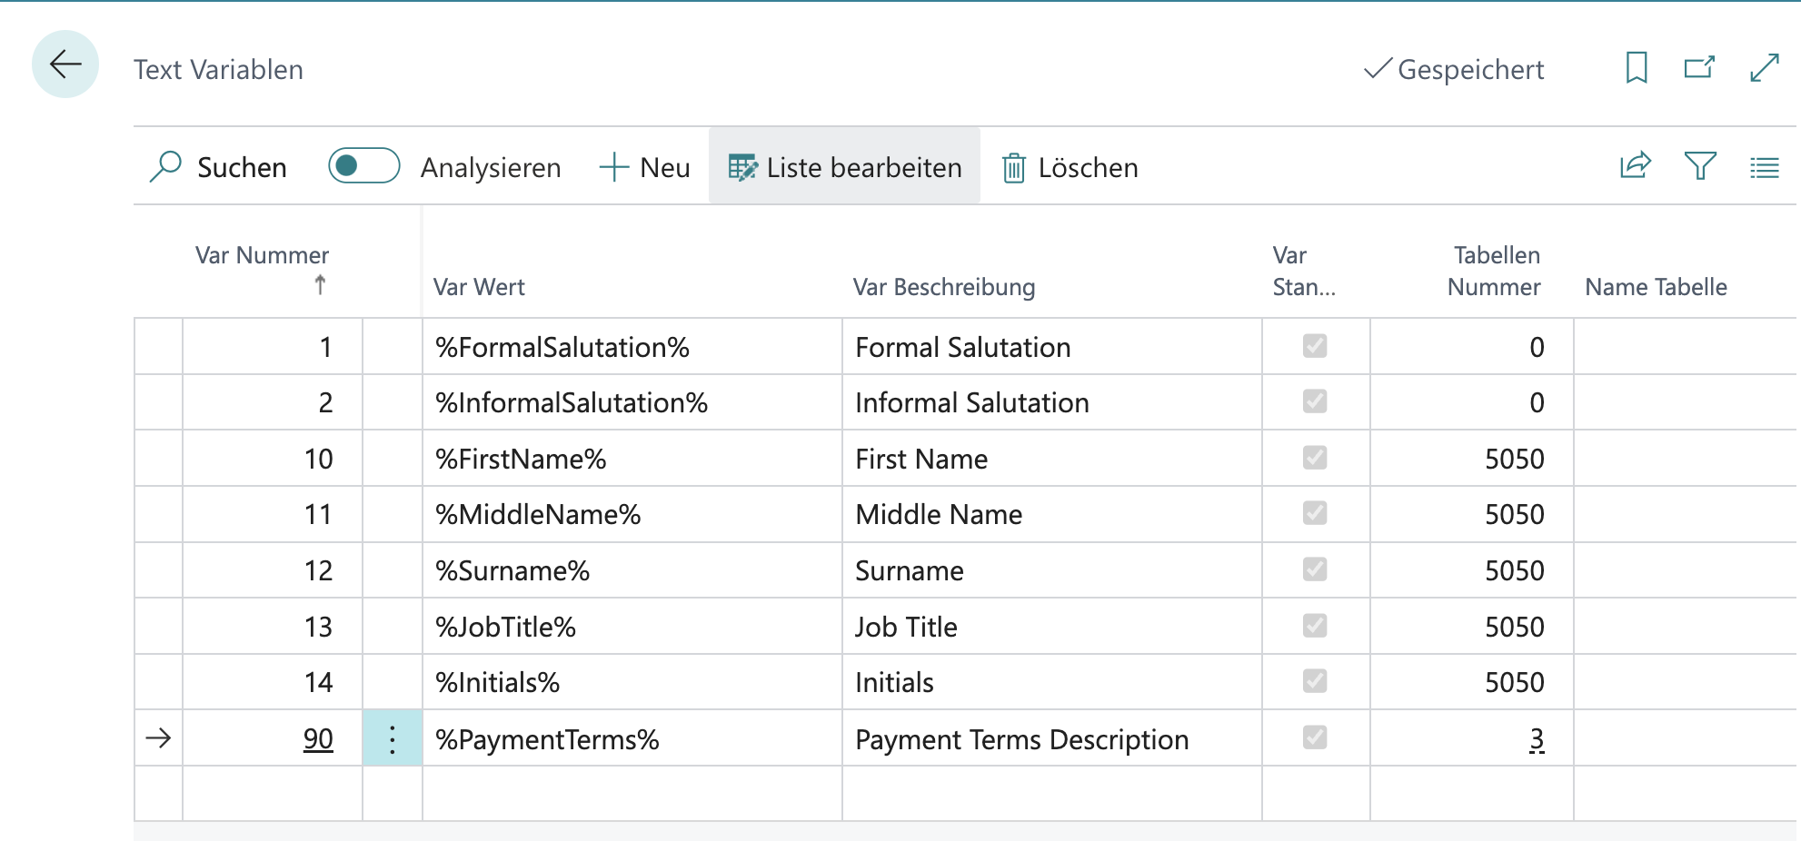Click Gespeichert saved status indicator
This screenshot has width=1801, height=841.
1454,69
